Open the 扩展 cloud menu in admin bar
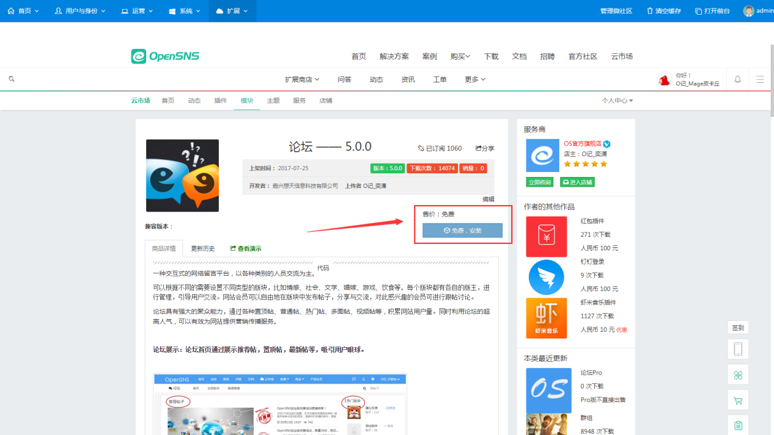This screenshot has height=435, width=774. (x=232, y=11)
